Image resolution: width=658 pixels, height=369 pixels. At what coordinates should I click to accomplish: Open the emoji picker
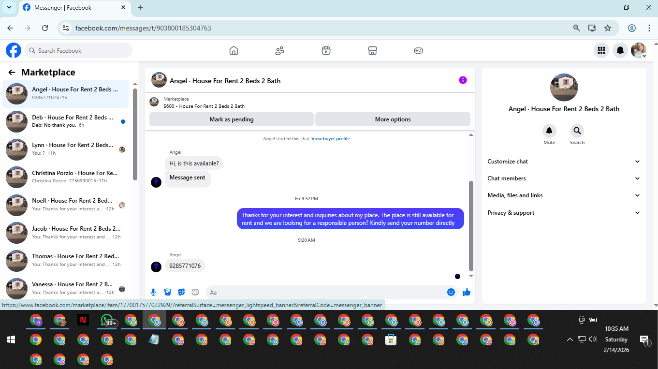coord(451,292)
